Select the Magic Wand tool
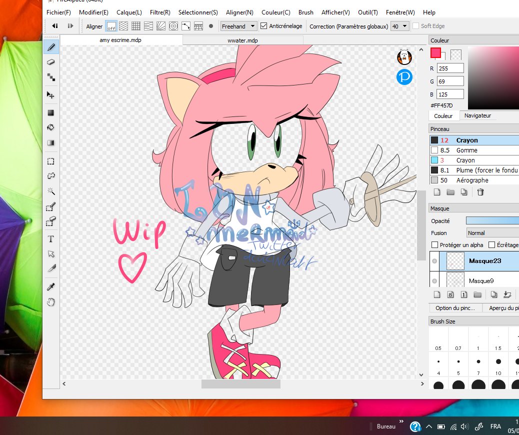 point(51,191)
